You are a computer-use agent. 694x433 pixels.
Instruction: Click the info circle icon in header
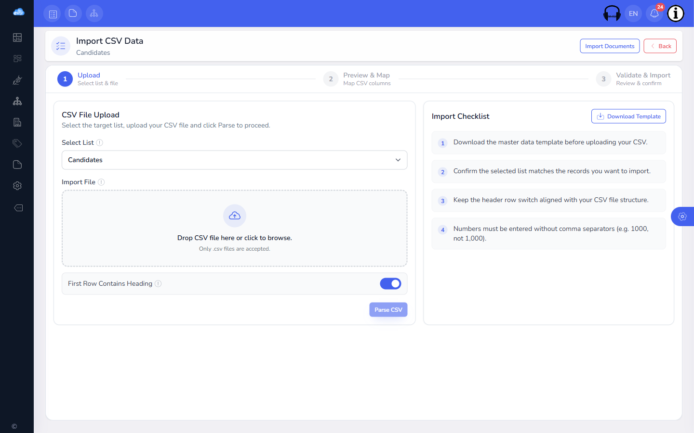click(x=676, y=13)
